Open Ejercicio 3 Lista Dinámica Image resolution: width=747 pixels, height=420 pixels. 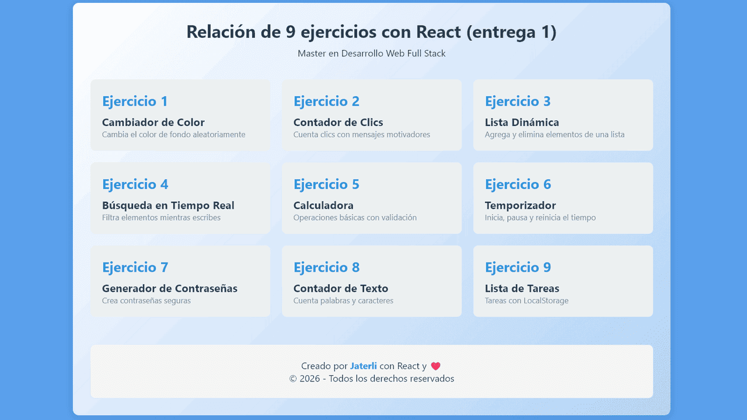pos(563,115)
